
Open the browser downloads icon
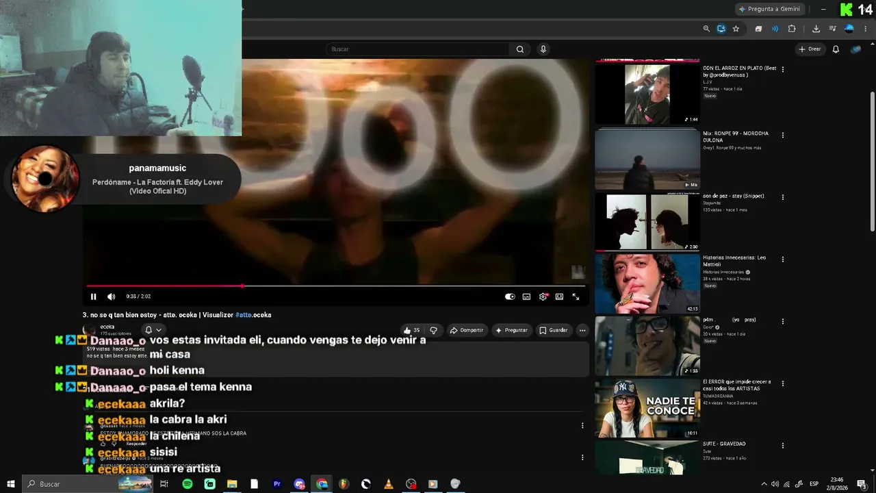[816, 29]
